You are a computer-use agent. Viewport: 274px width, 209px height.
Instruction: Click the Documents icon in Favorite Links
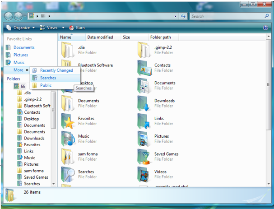[8, 47]
